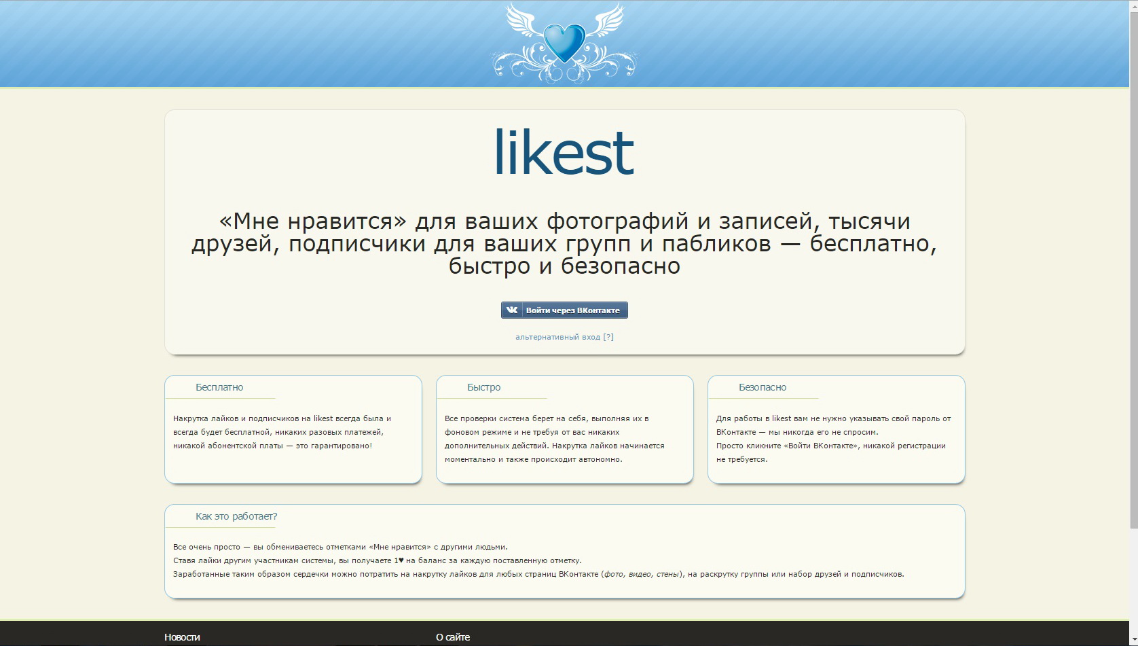
Task: Click the Безопасно card heading
Action: 763,387
